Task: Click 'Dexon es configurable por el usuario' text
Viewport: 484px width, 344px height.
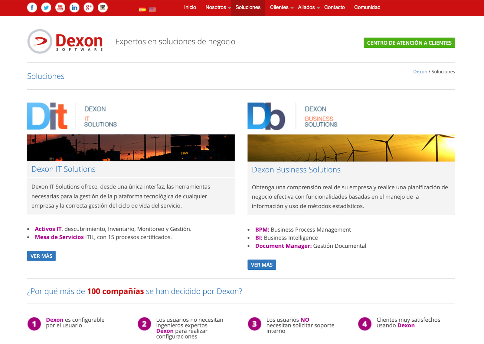Action: click(75, 323)
